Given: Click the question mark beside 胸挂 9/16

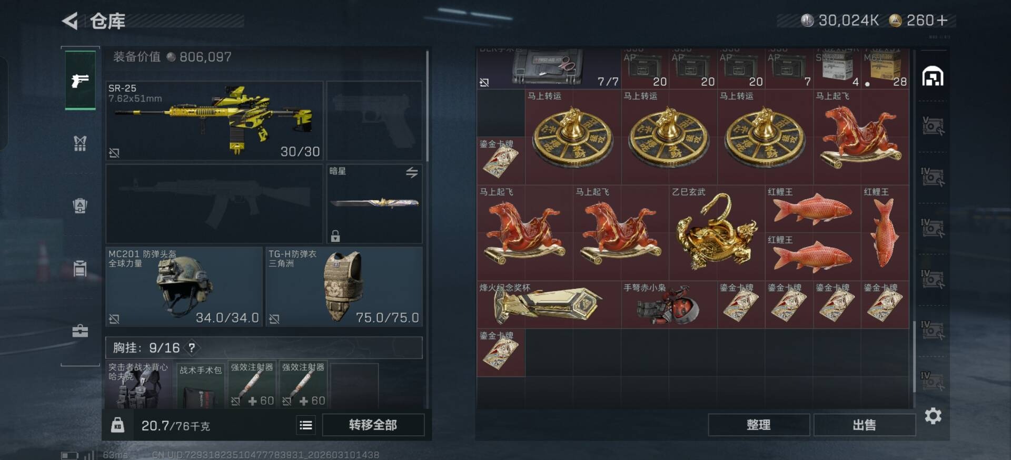Looking at the screenshot, I should tap(192, 348).
